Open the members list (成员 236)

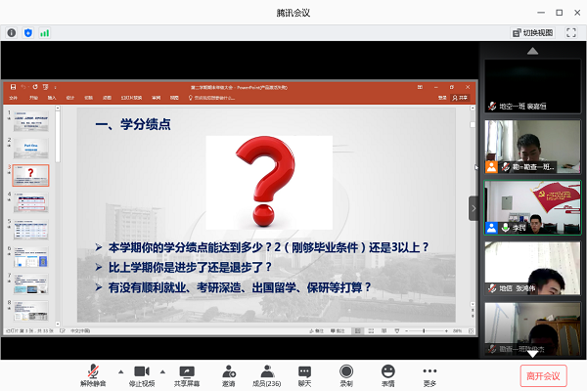pos(266,375)
